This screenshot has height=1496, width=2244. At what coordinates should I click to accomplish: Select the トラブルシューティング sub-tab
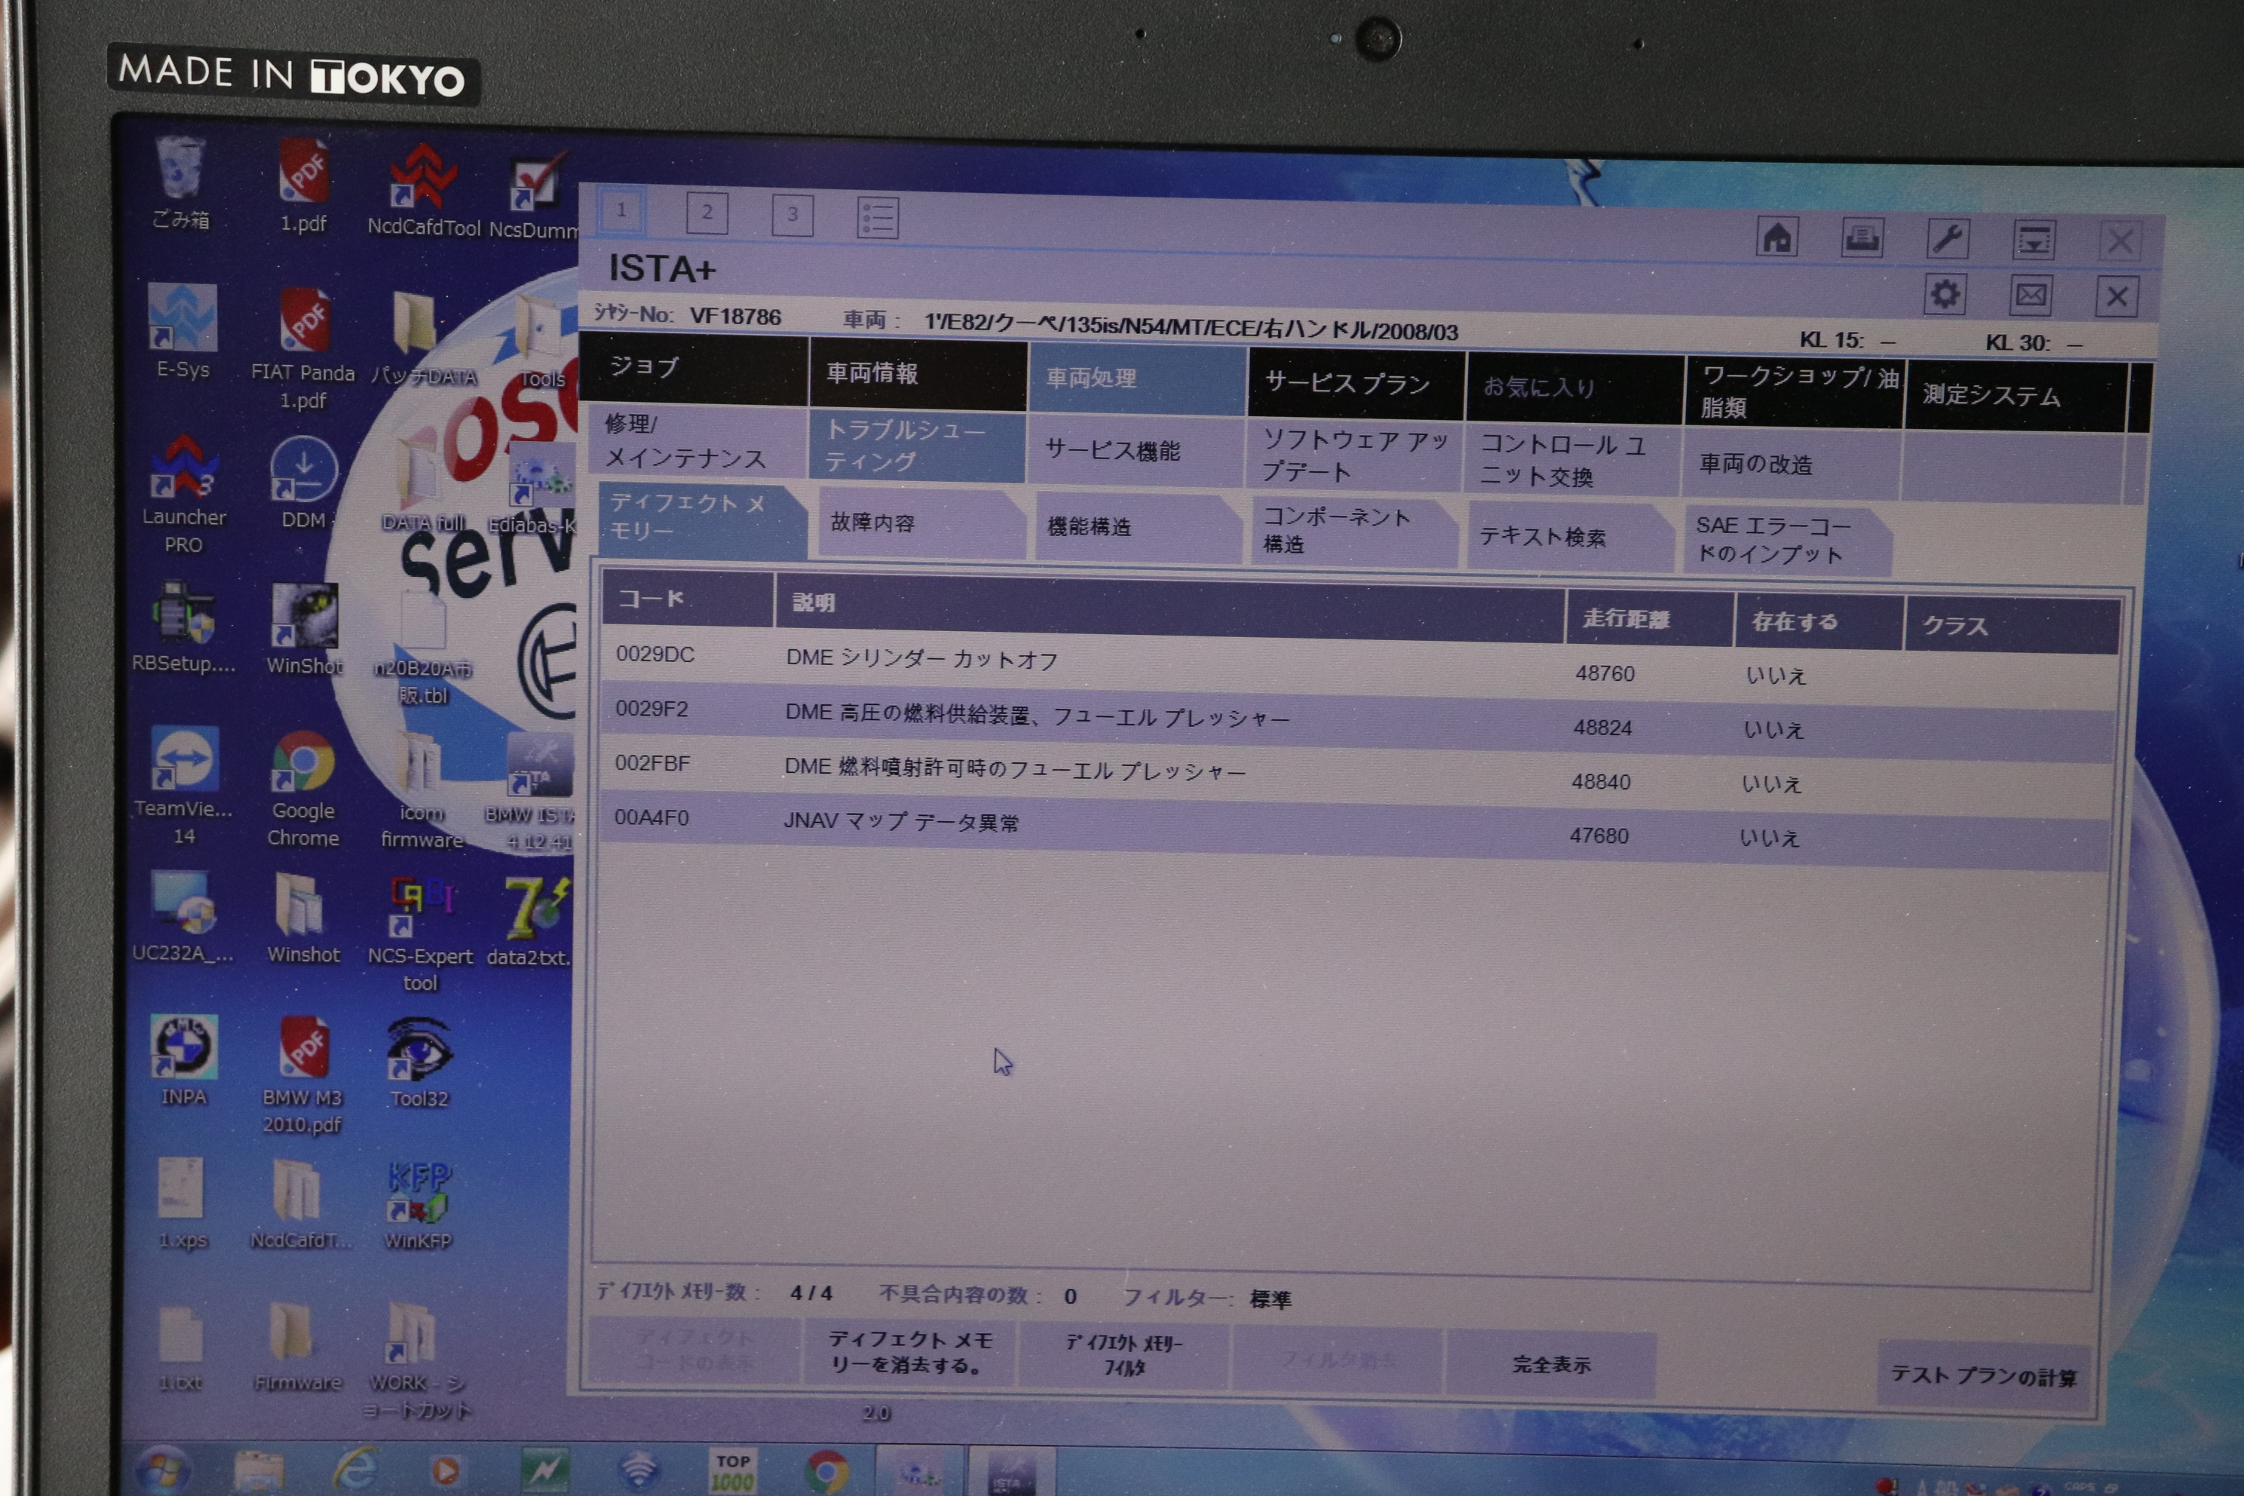(x=917, y=446)
